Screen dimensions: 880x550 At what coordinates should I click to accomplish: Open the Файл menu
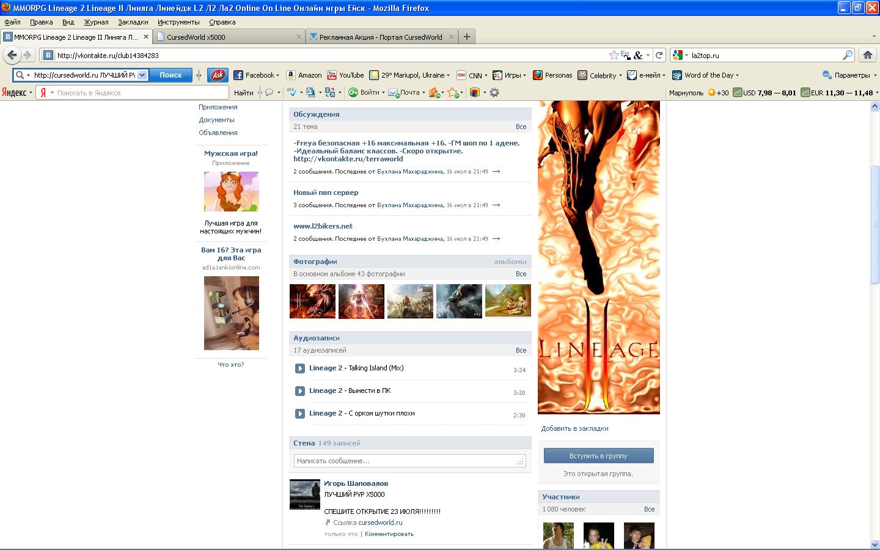(12, 22)
